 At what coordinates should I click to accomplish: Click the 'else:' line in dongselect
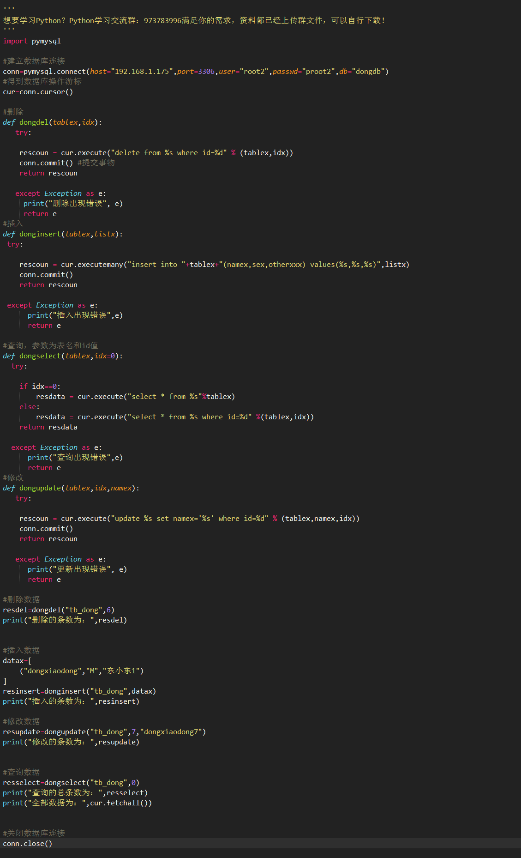[30, 407]
